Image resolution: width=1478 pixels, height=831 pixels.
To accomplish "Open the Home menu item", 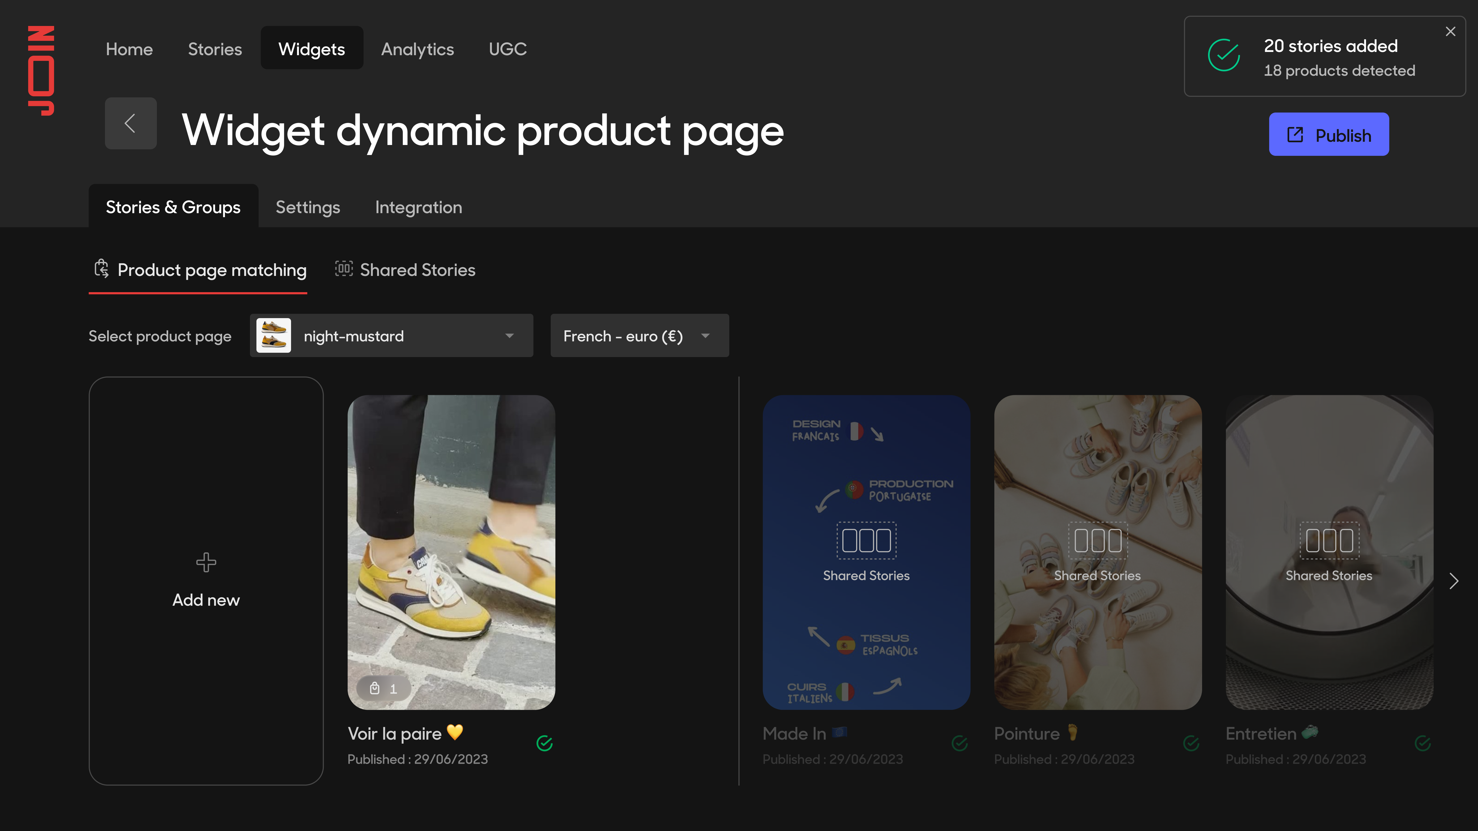I will pyautogui.click(x=130, y=49).
